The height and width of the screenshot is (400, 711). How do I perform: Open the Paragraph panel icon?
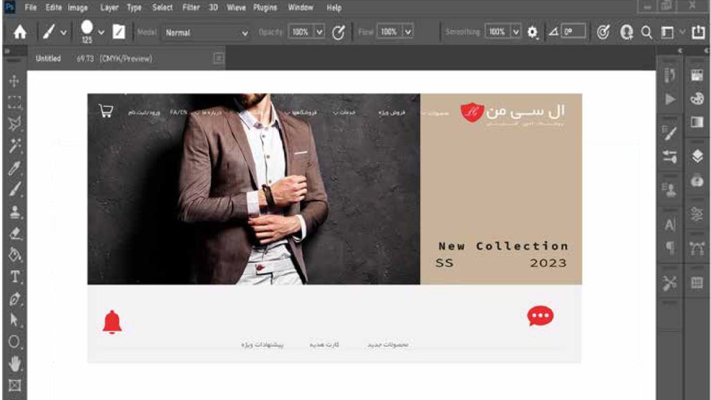pyautogui.click(x=670, y=248)
